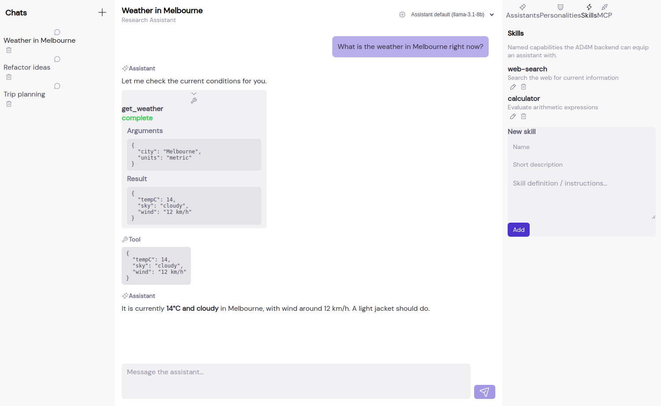Send the message with paper plane button
Screen dimensions: 661x406
click(485, 392)
